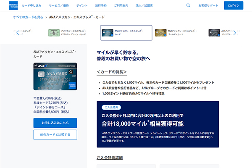Click the <カードの特長> heading
The height and width of the screenshot is (168, 252).
(x=112, y=72)
